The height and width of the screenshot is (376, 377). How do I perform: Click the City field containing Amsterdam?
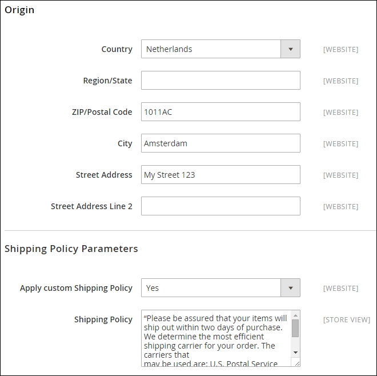click(220, 143)
